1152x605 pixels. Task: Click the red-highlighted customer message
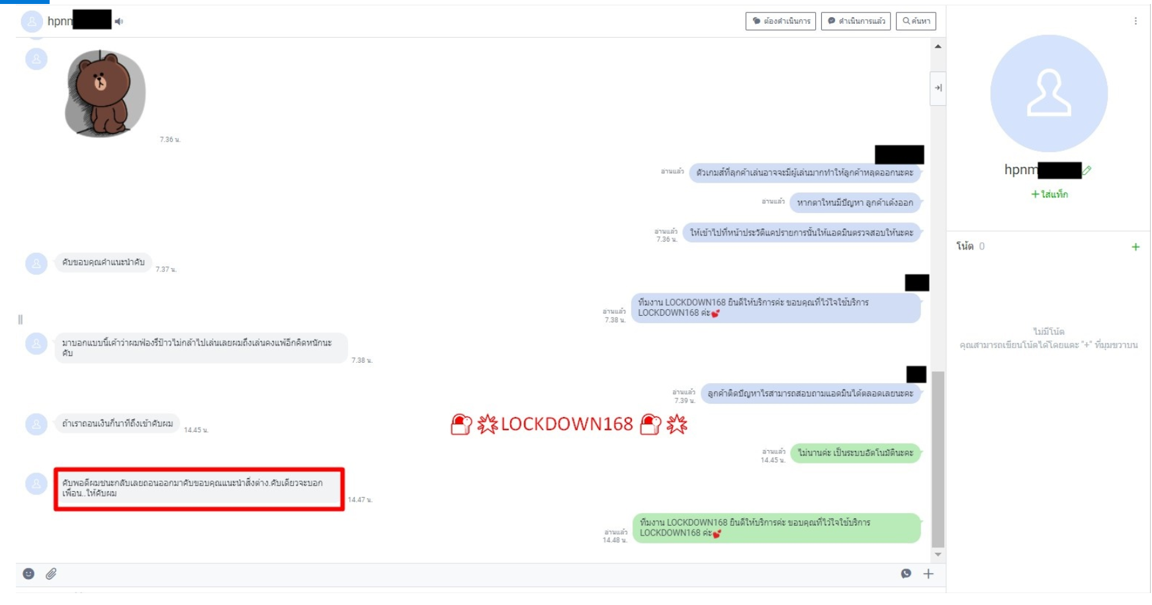(x=199, y=489)
